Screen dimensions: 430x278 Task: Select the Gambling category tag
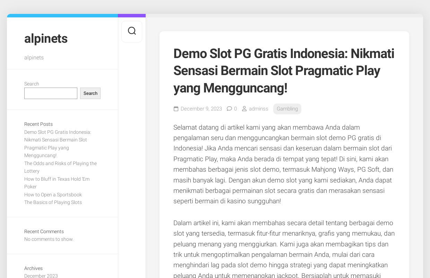pyautogui.click(x=287, y=109)
